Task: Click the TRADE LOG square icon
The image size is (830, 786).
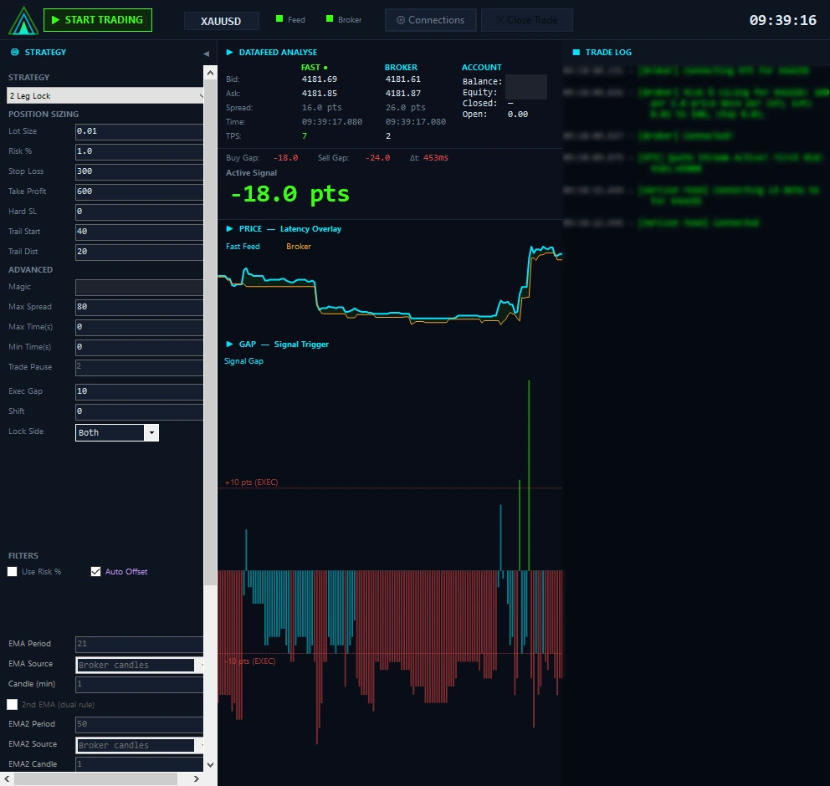Action: pos(576,52)
